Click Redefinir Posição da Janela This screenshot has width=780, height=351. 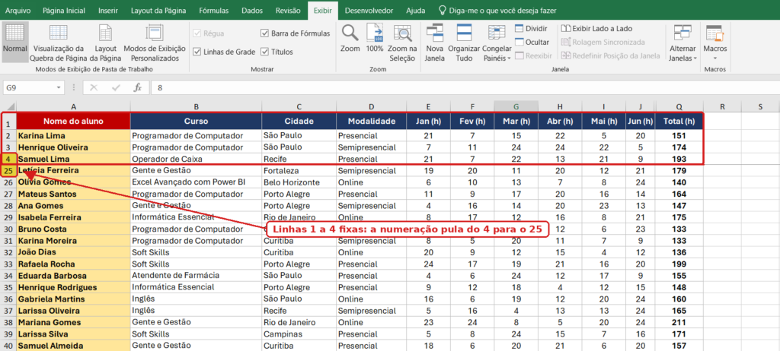point(610,55)
